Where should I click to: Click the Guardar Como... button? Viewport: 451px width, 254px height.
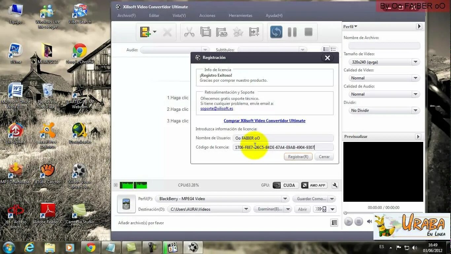click(311, 199)
